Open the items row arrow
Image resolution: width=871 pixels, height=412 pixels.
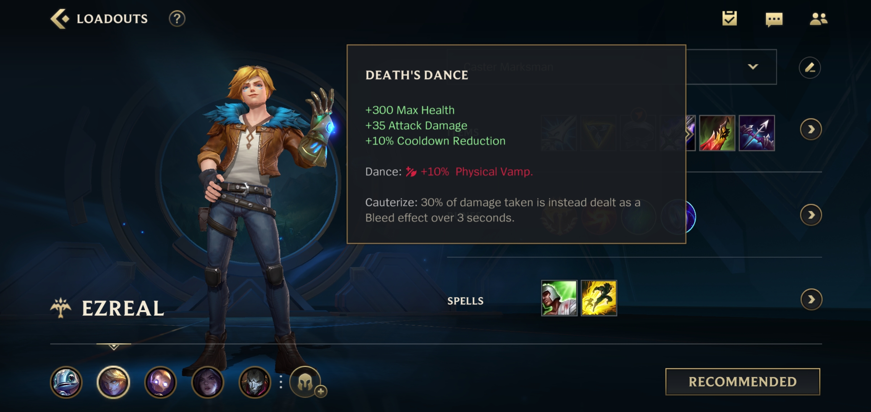pos(811,130)
